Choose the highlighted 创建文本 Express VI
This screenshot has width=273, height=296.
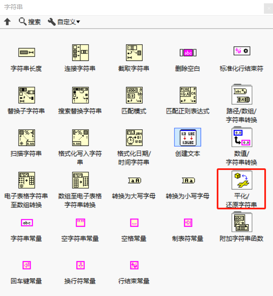coord(188,137)
